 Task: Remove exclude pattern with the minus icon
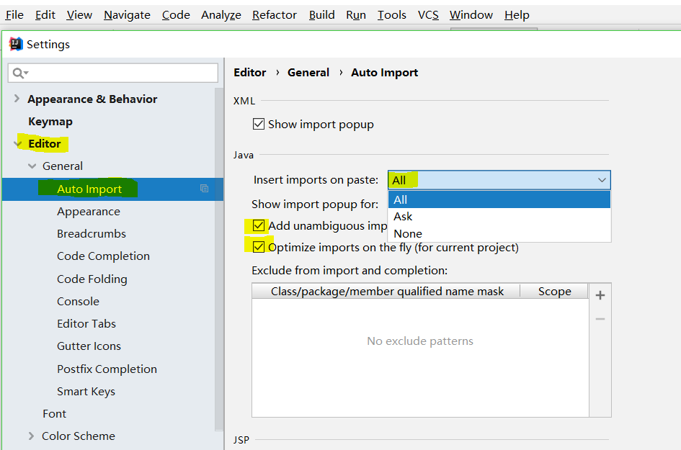pos(600,319)
